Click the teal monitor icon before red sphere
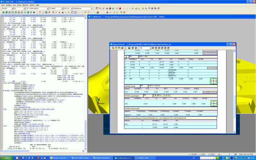Image resolution: width=256 pixels, height=160 pixels. pyautogui.click(x=113, y=8)
